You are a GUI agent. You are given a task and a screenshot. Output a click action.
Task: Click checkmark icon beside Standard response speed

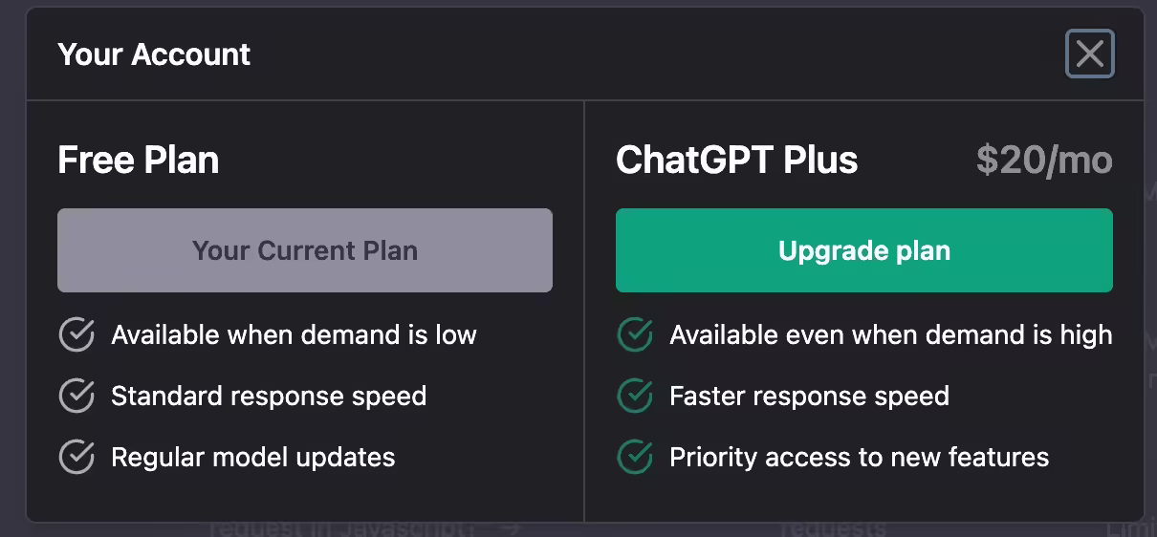point(76,396)
